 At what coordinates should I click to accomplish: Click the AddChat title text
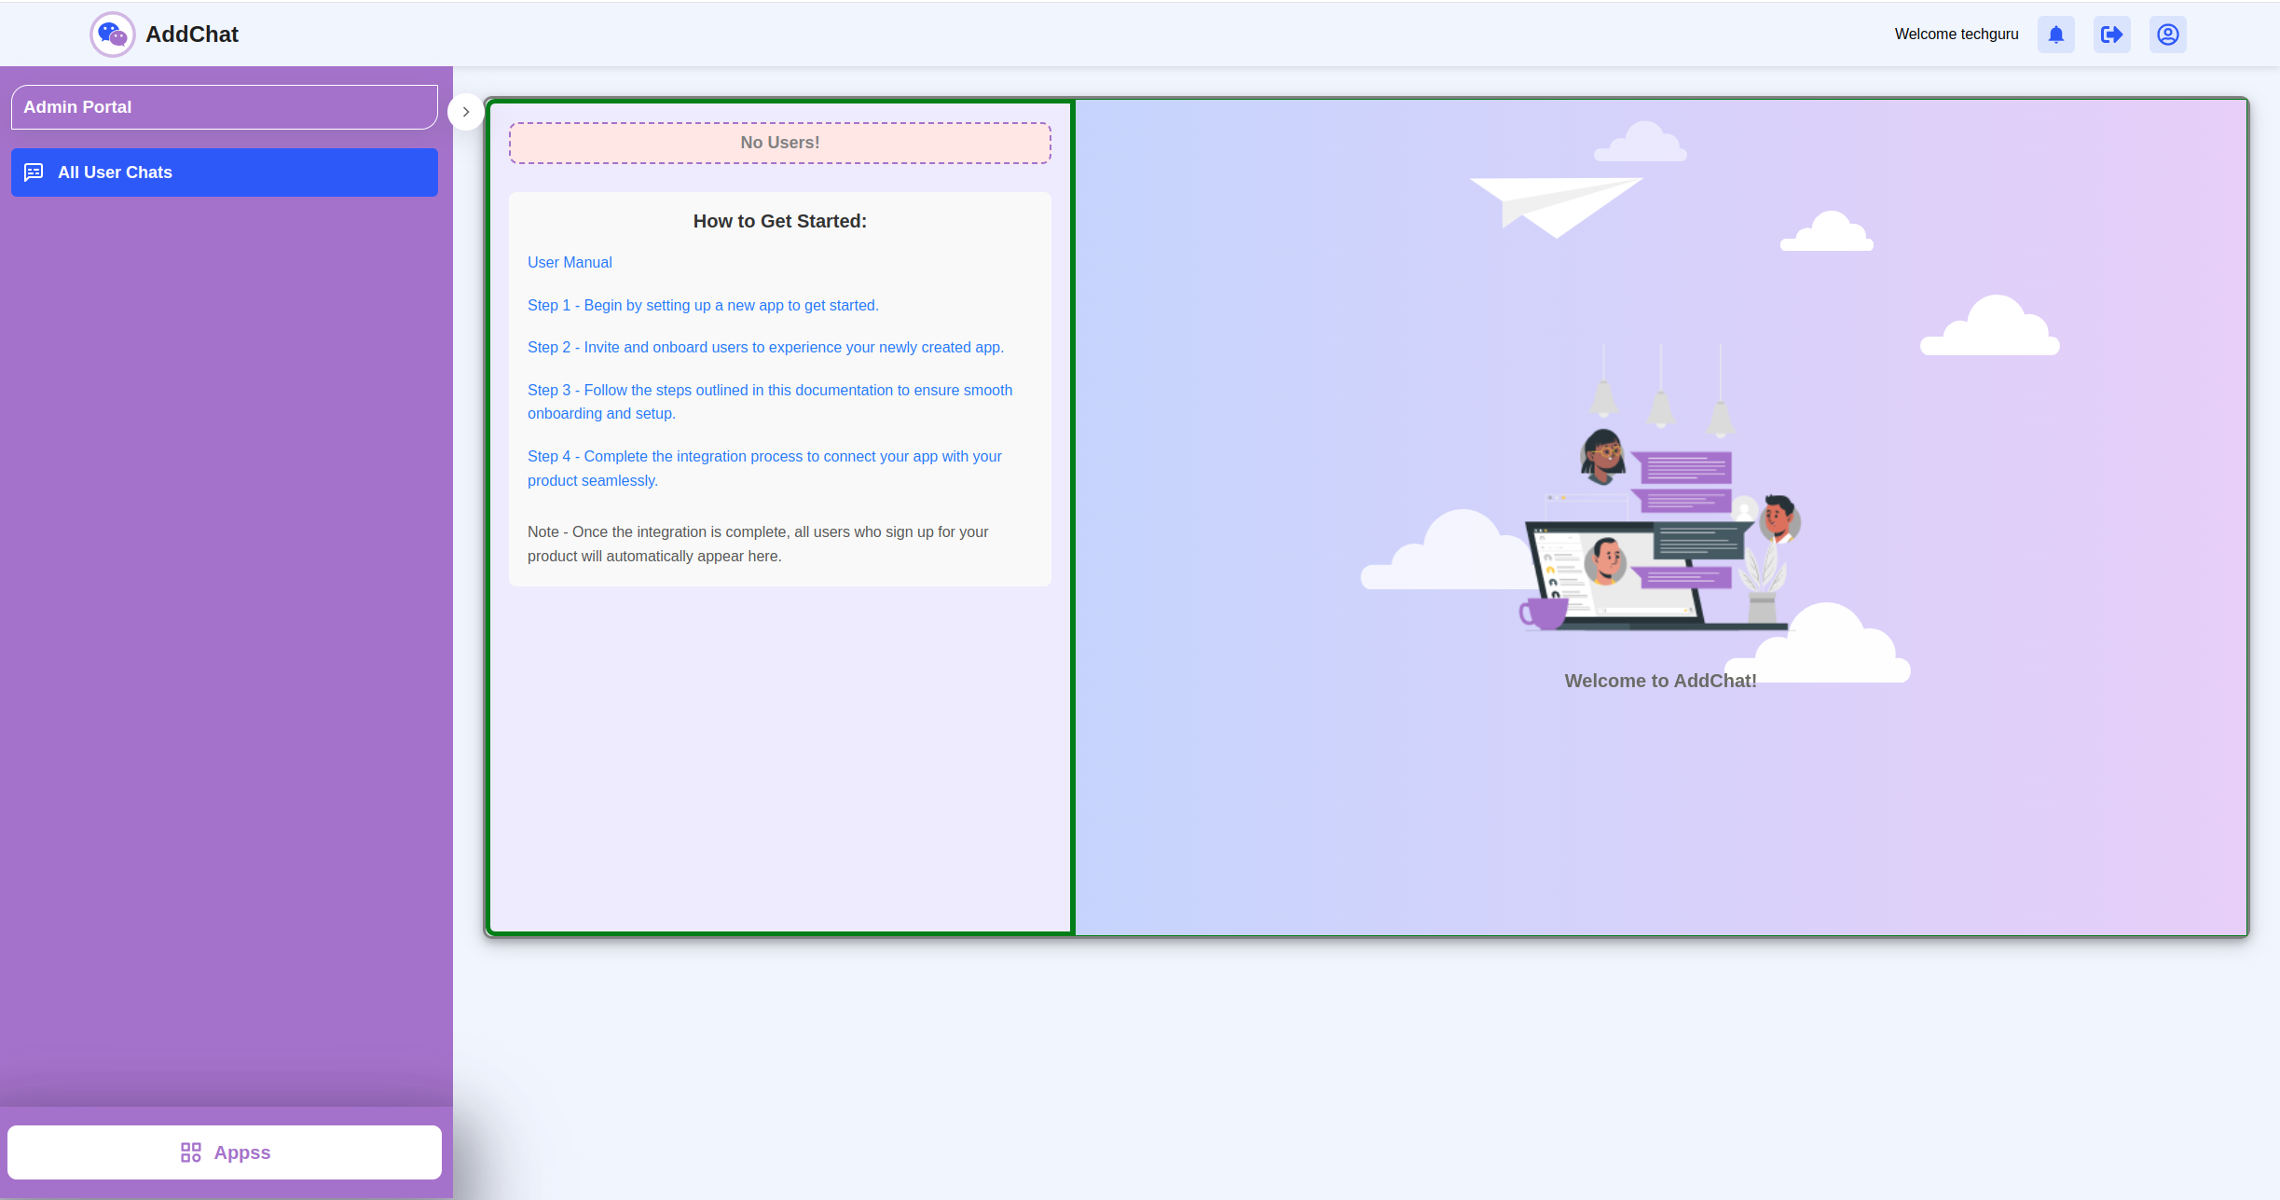coord(192,34)
